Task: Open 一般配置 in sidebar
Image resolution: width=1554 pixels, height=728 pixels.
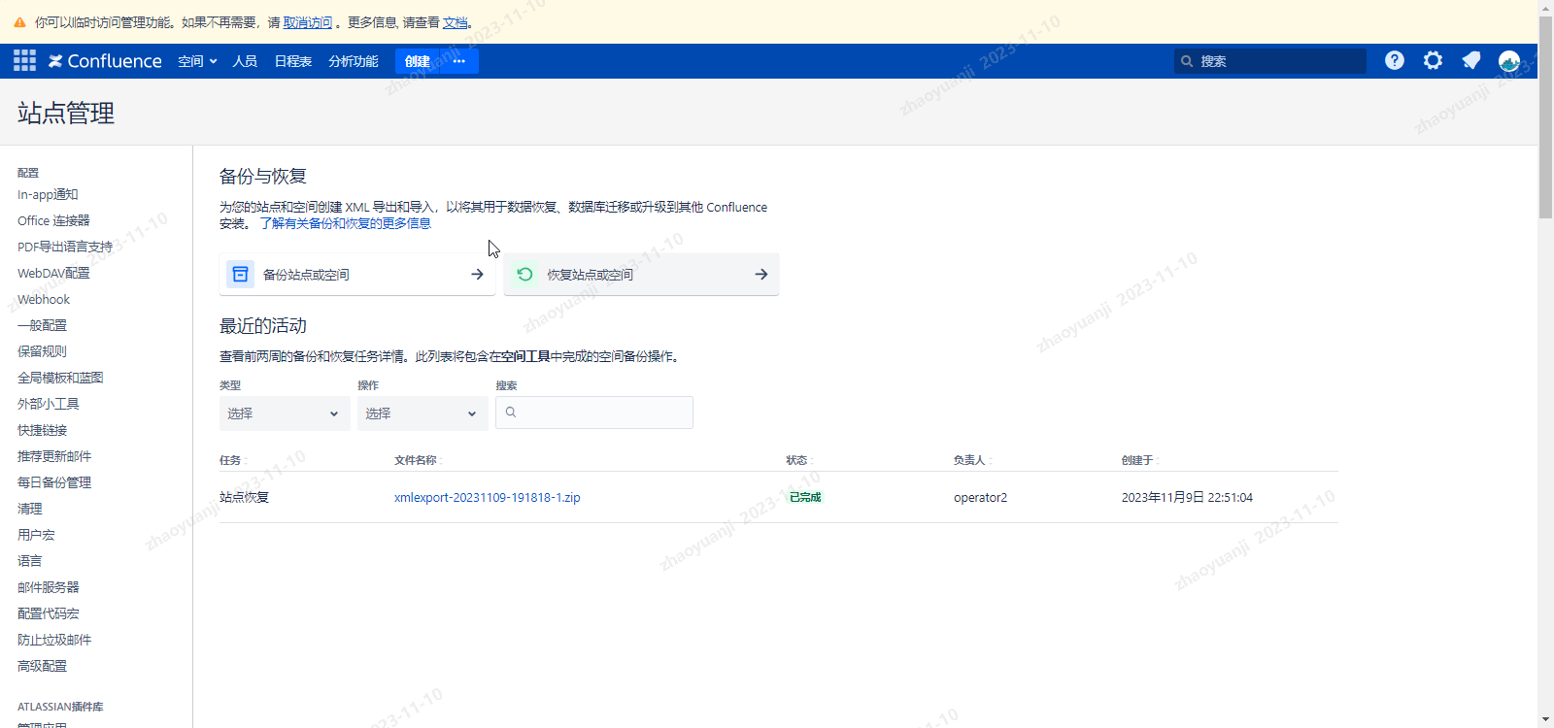Action: click(x=43, y=326)
